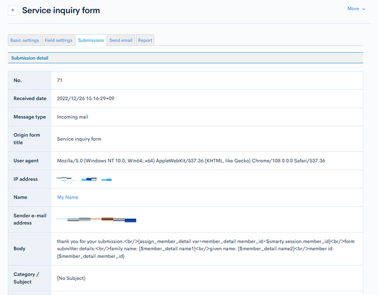The height and width of the screenshot is (295, 378).
Task: Click the Incoming mail message type value
Action: coord(72,117)
